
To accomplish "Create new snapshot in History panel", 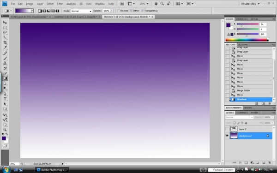I will click(263, 103).
